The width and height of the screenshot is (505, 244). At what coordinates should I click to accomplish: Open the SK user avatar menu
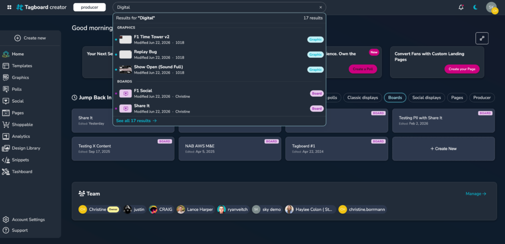click(492, 7)
